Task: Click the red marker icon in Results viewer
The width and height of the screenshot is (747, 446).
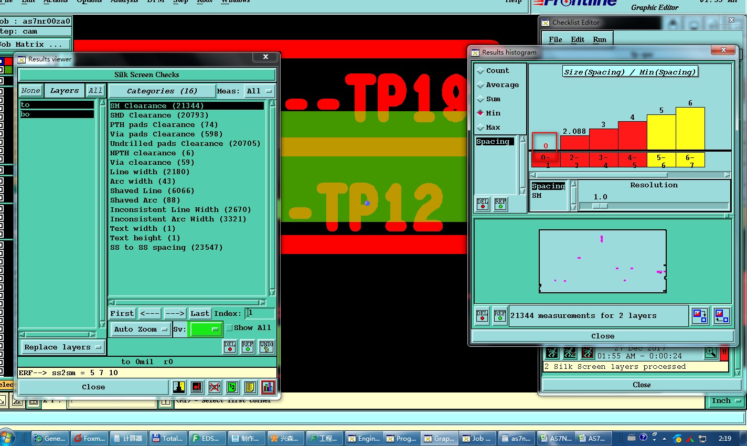Action: (x=197, y=387)
